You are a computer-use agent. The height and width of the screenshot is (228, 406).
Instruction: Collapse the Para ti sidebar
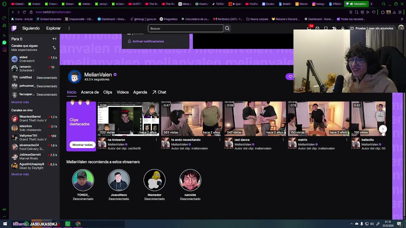pos(54,39)
